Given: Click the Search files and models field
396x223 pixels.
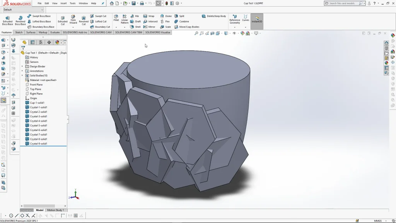Looking at the screenshot, I should point(343,3).
